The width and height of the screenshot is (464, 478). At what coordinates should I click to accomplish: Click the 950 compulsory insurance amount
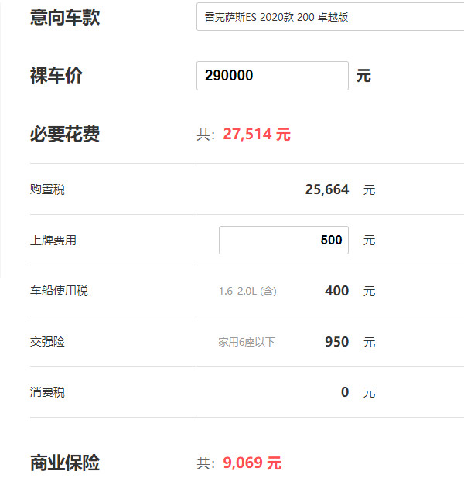click(336, 342)
